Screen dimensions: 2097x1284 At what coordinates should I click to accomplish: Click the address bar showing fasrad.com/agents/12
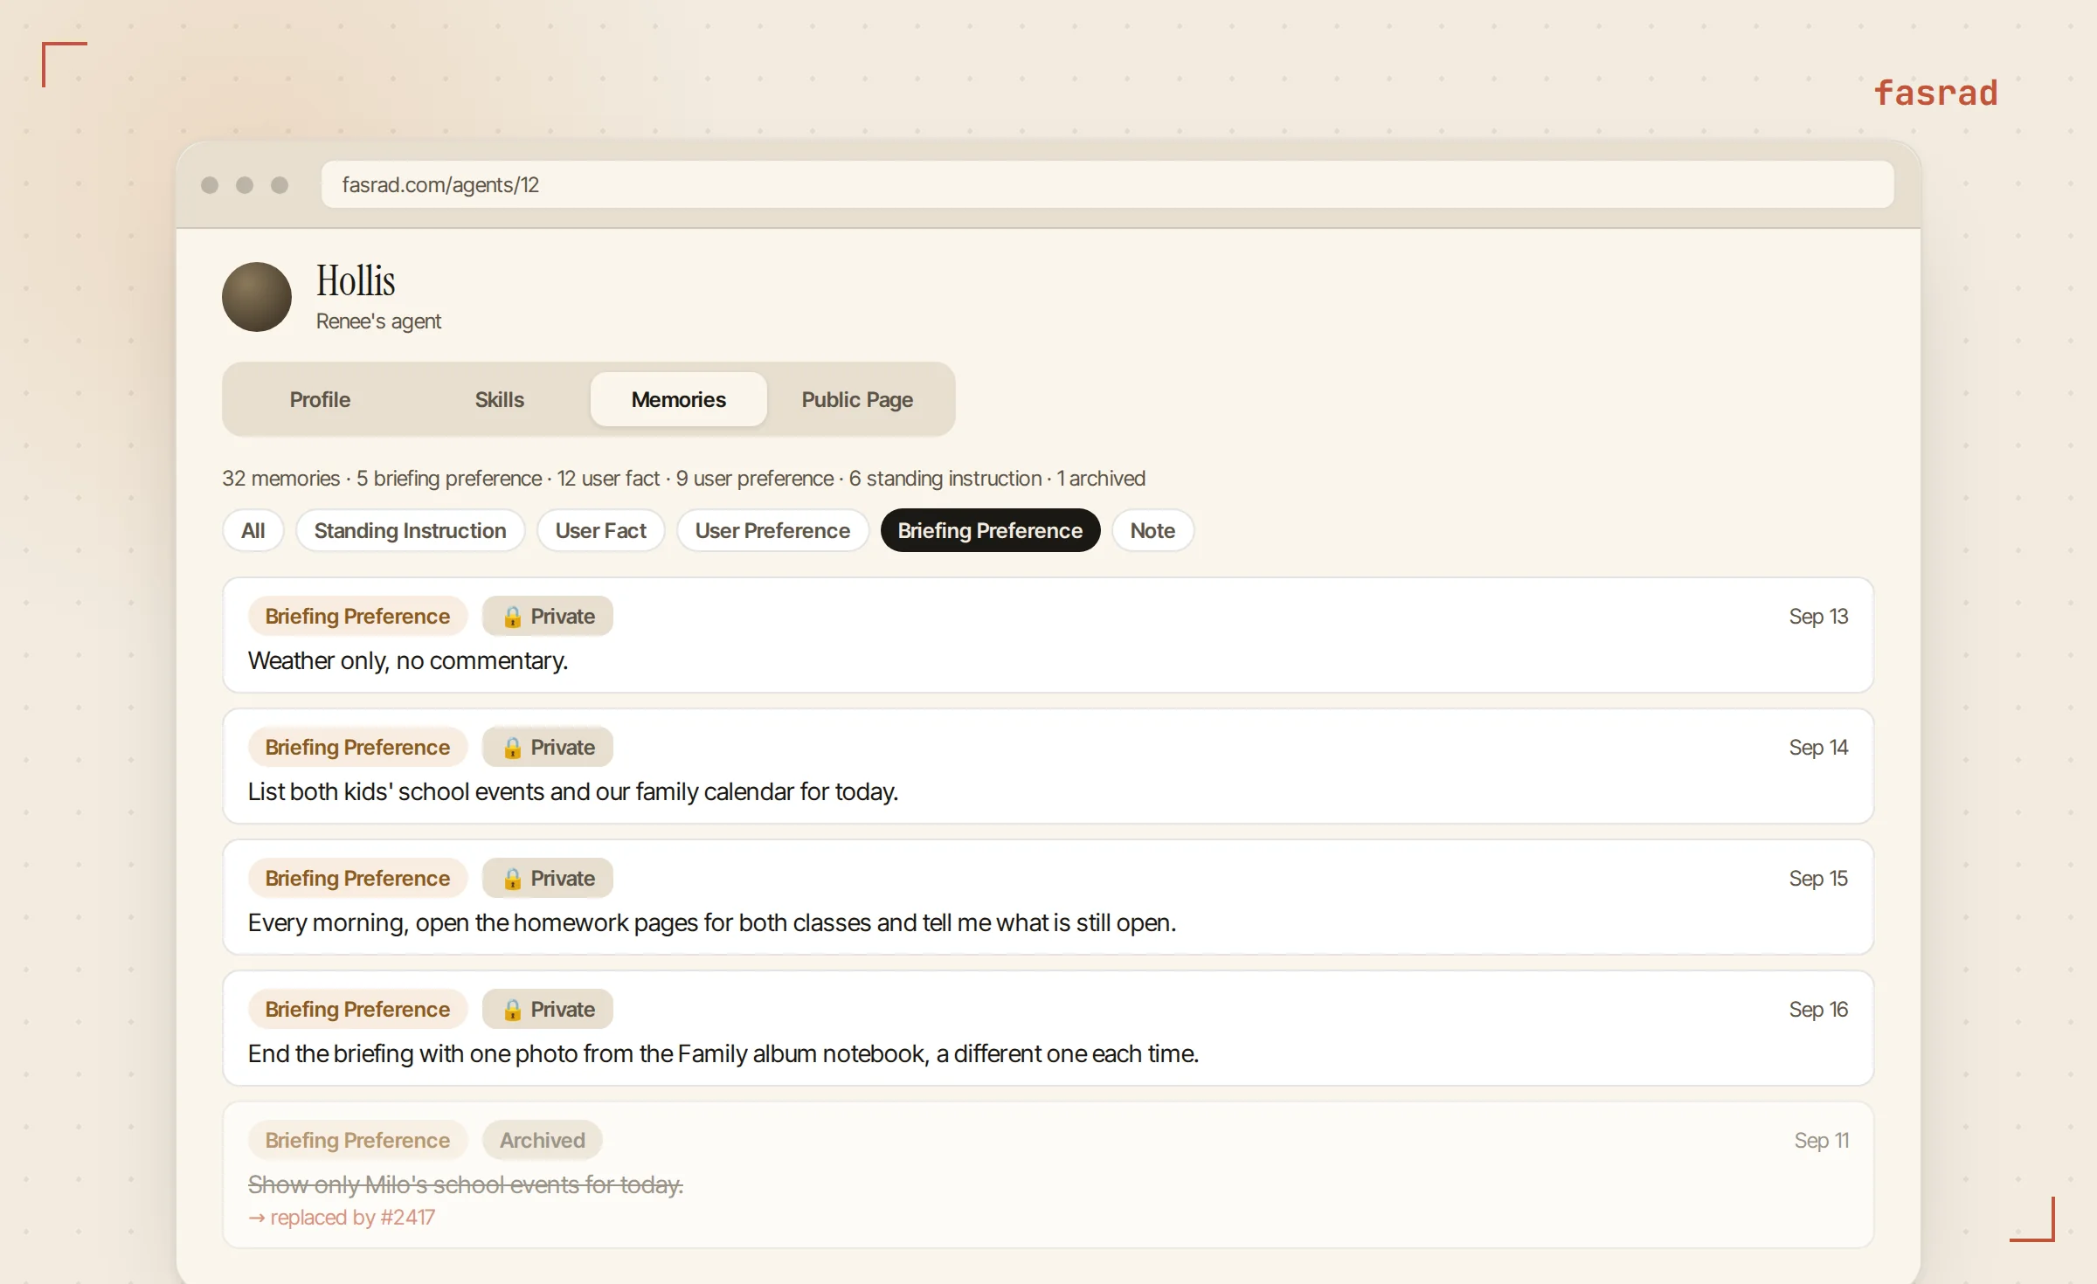(1107, 184)
